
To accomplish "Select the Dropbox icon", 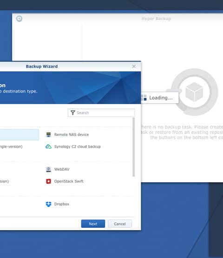I will (48, 204).
